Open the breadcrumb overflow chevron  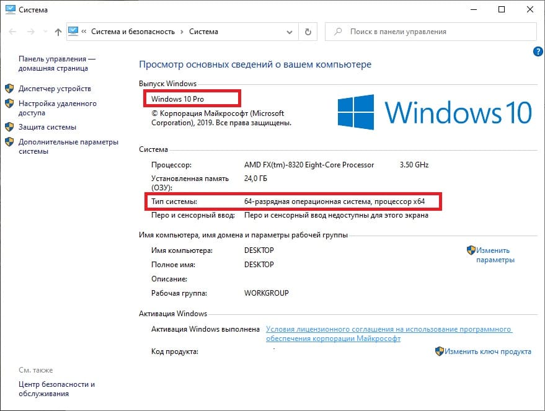point(84,31)
